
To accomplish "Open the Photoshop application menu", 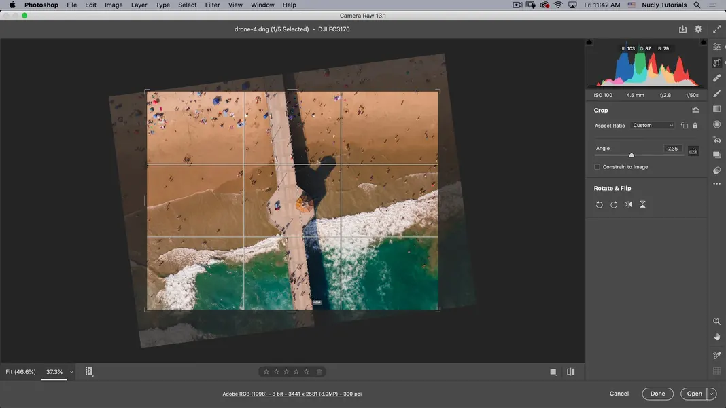I will pos(41,5).
